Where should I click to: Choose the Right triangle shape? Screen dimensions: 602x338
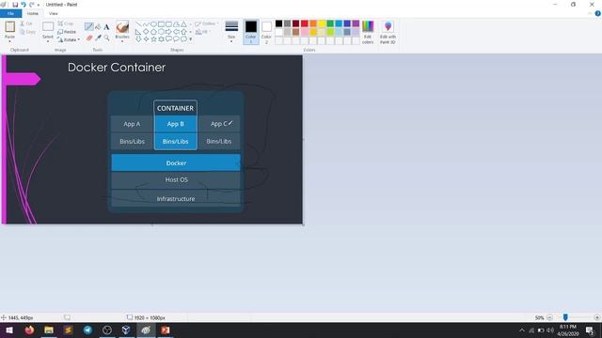pos(138,32)
